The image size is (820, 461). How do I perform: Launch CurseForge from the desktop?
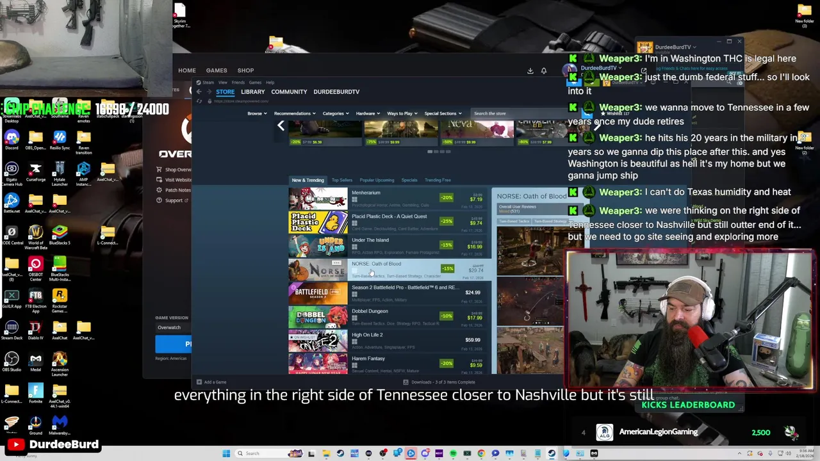36,172
